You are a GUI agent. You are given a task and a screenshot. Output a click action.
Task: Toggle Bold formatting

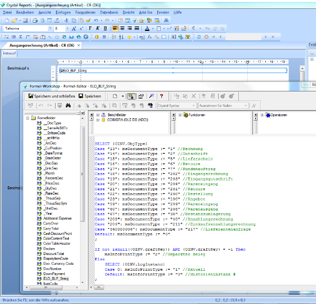pyautogui.click(x=90, y=28)
